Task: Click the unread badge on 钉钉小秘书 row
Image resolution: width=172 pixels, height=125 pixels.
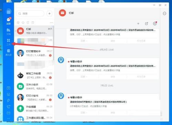Action: pos(50,100)
